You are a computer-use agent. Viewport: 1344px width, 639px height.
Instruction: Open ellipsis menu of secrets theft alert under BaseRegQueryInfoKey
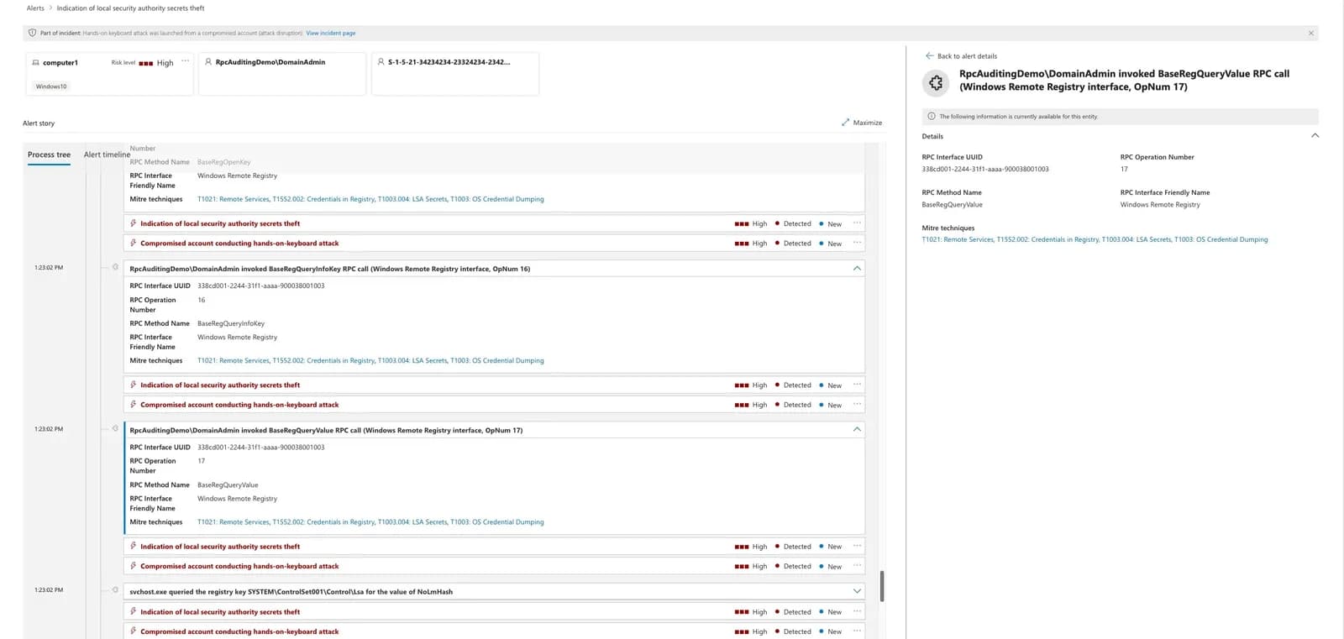tap(857, 385)
